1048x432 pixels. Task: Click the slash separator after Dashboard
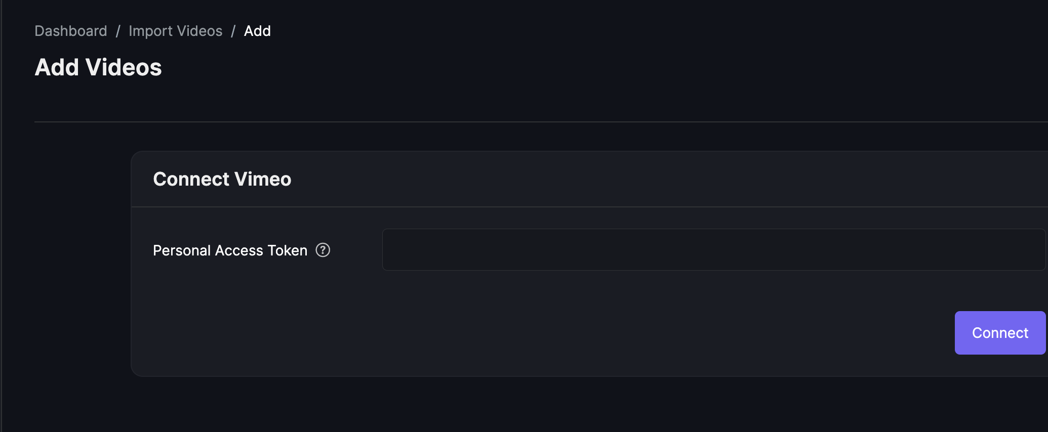tap(118, 31)
